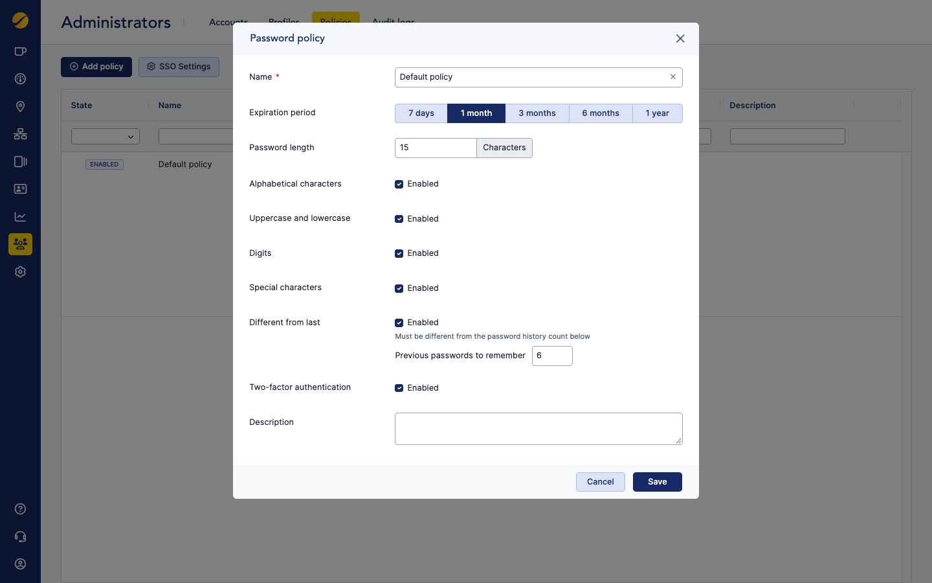Open the analytics chart icon in sidebar
Image resolution: width=932 pixels, height=583 pixels.
(x=20, y=216)
